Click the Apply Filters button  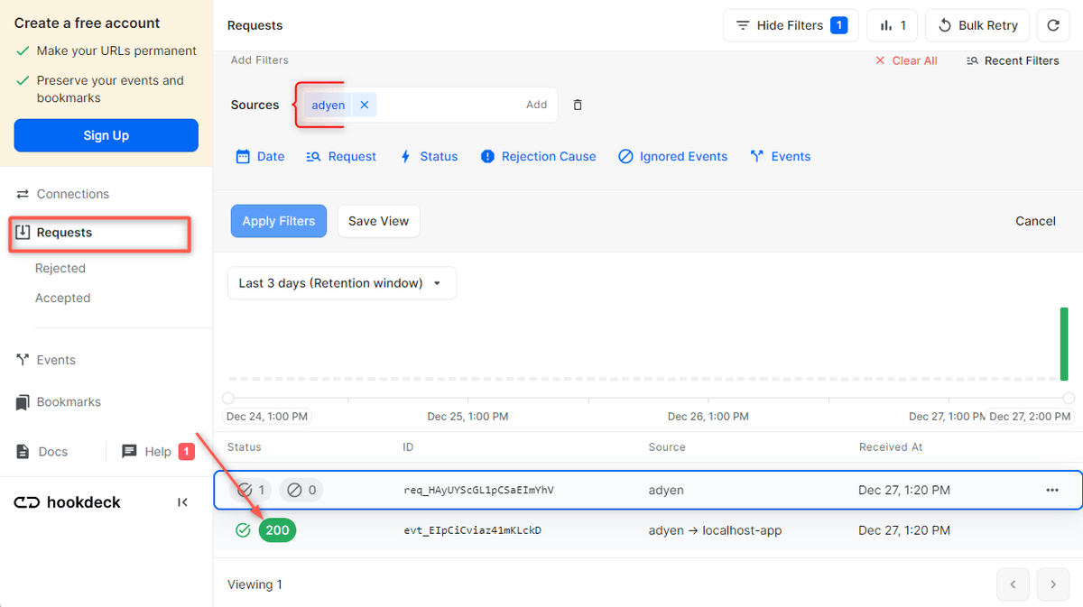[278, 221]
